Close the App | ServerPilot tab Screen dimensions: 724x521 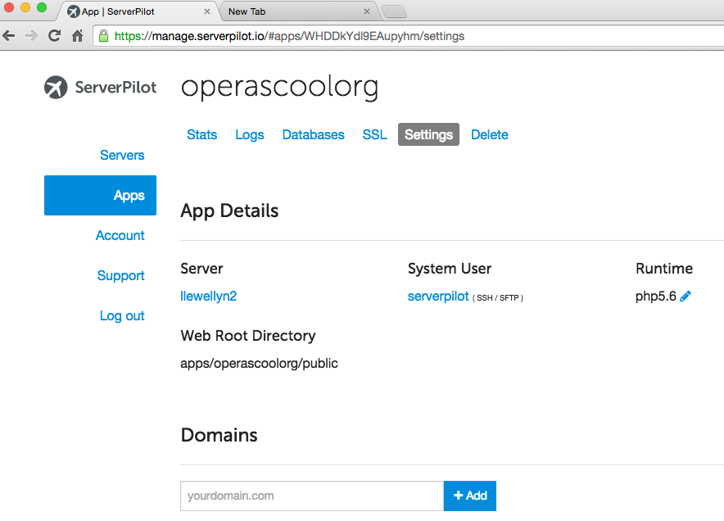[207, 11]
